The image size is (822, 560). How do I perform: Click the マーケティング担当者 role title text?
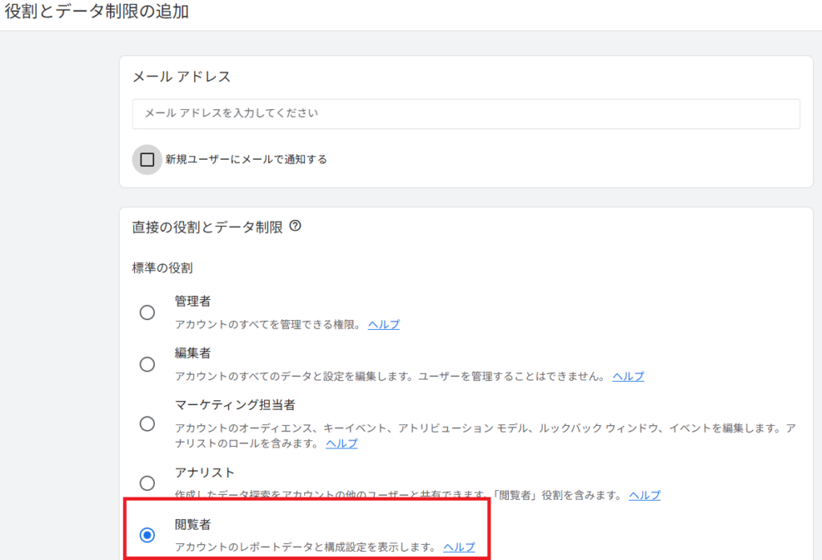point(229,405)
